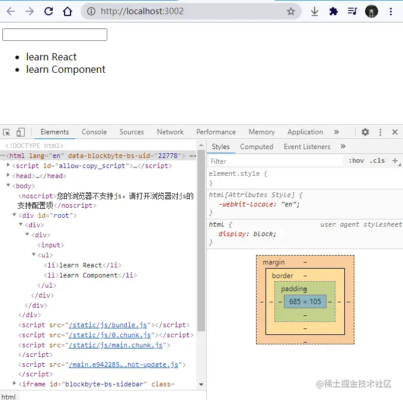The image size is (403, 400).
Task: Switch to the Sources tab
Action: [x=132, y=132]
